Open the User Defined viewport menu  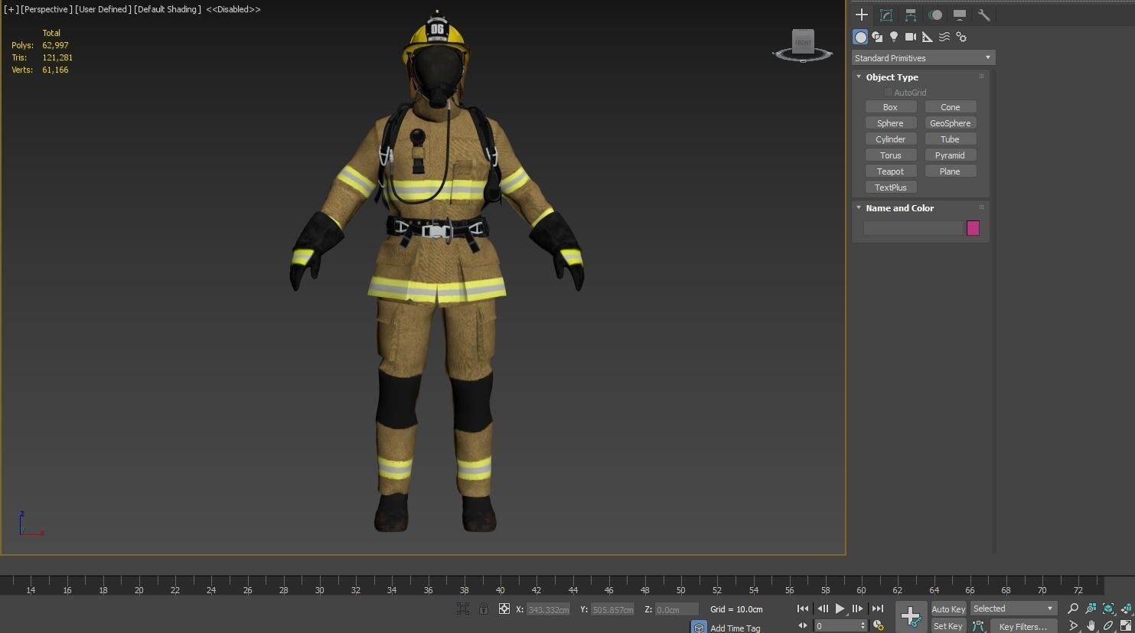103,9
